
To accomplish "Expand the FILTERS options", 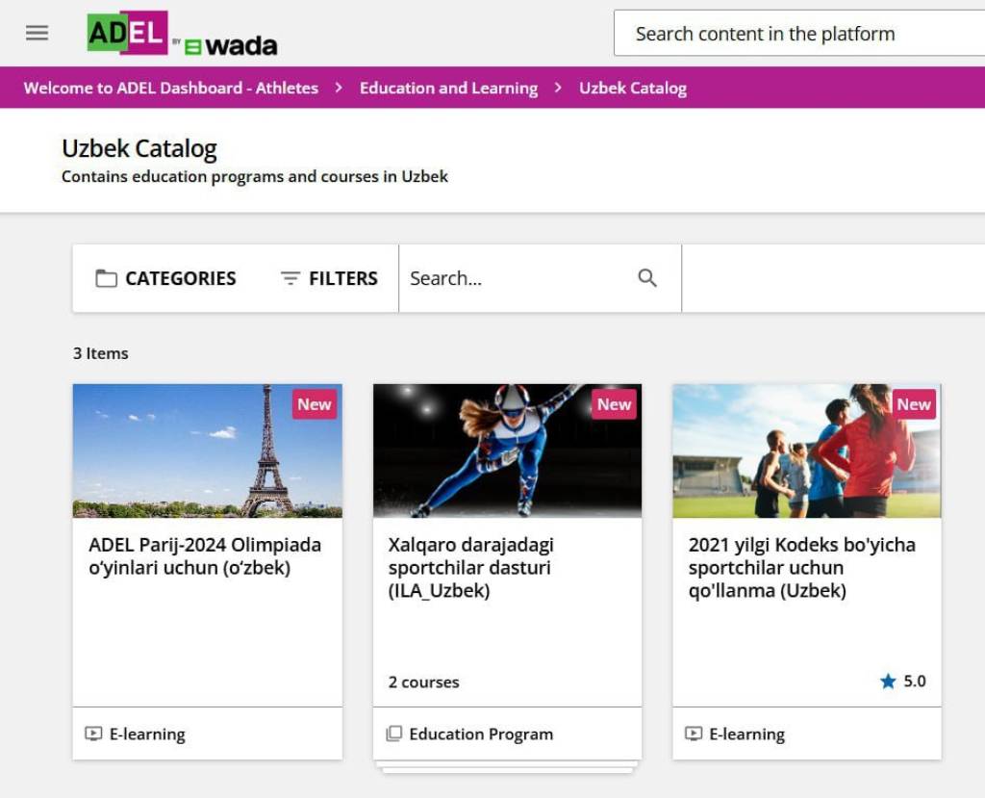I will pyautogui.click(x=342, y=278).
